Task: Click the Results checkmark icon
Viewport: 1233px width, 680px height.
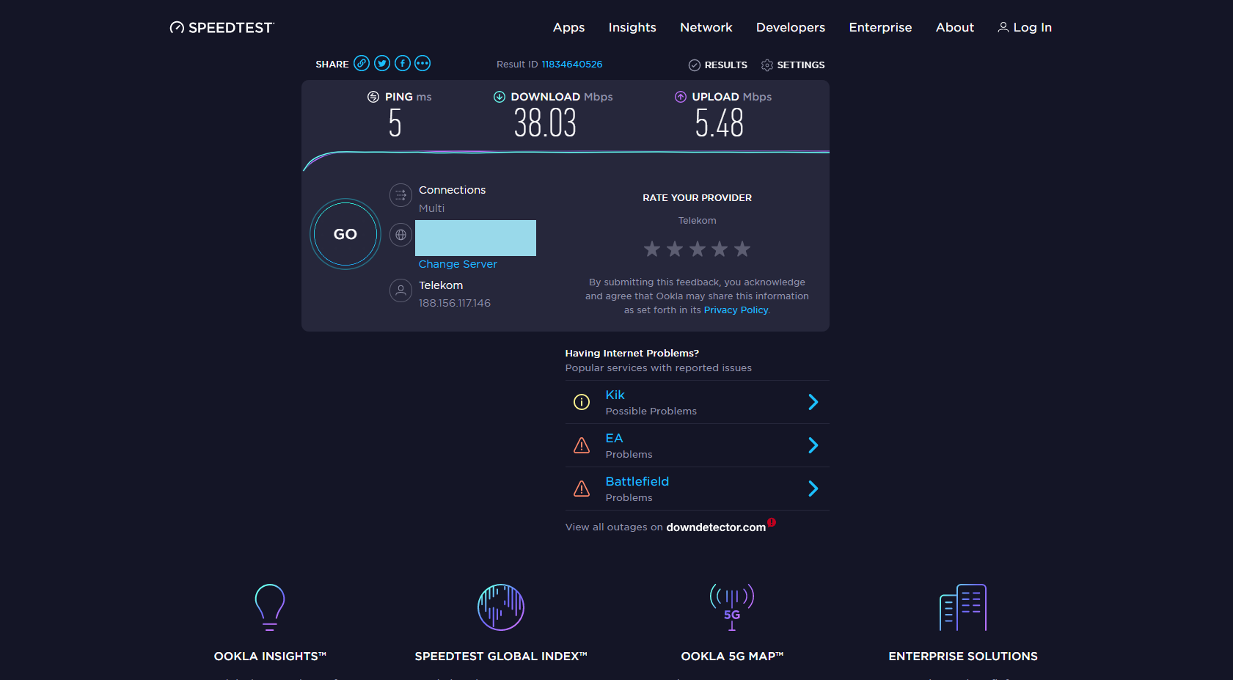Action: coord(695,65)
